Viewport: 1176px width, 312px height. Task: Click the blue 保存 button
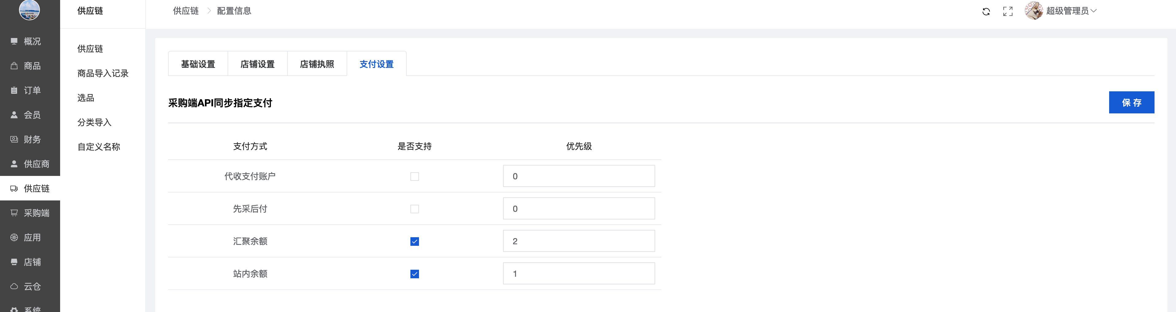pos(1131,103)
